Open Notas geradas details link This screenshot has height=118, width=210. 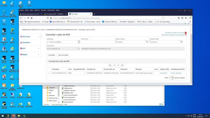coord(176,73)
